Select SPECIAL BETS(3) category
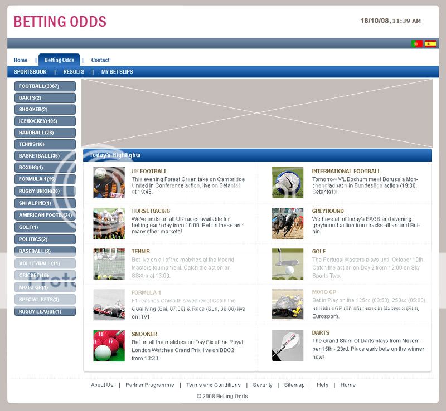 (45, 300)
